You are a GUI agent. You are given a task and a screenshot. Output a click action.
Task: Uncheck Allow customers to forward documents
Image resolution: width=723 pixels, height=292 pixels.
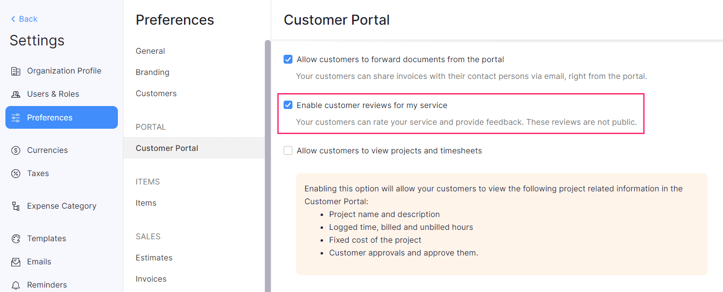pyautogui.click(x=288, y=60)
